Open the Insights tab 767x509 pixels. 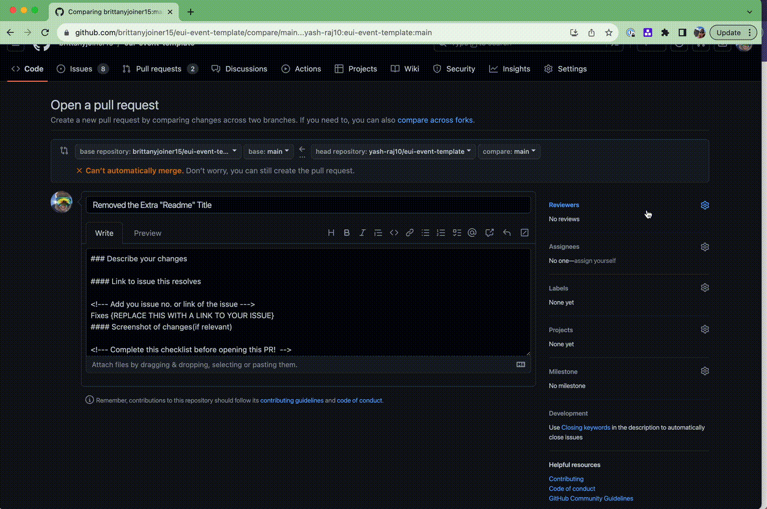(510, 69)
